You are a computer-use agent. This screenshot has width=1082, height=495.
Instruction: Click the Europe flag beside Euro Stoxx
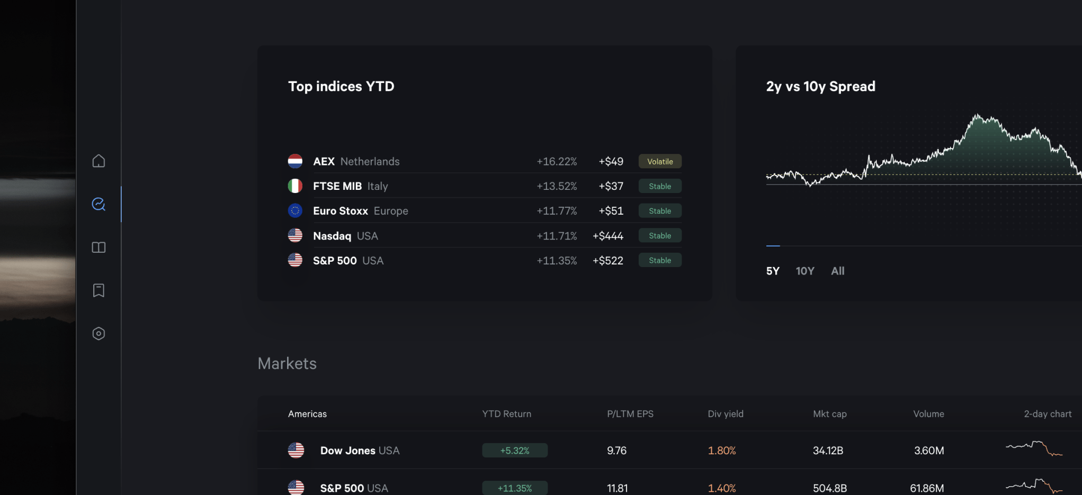click(x=295, y=211)
